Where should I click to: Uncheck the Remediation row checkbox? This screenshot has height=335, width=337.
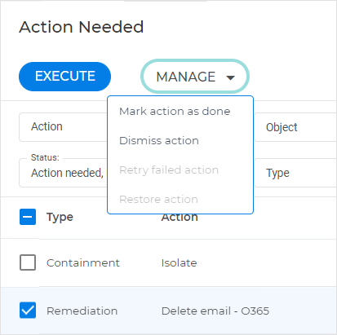pos(28,310)
